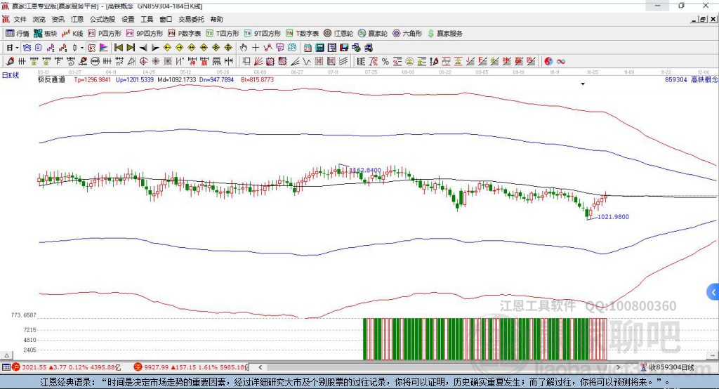Viewport: 719px width, 389px height.
Task: Open the P四方形 tool
Action: click(x=105, y=33)
